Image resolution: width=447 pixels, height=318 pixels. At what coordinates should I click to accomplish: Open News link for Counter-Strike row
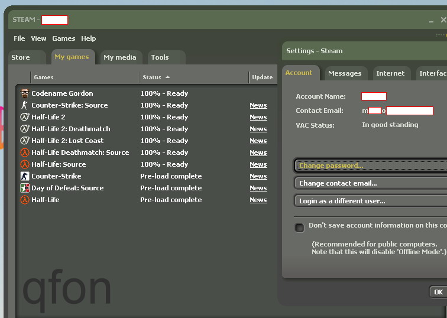[258, 176]
